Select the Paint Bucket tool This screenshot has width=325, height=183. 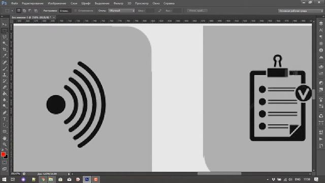[x=5, y=94]
